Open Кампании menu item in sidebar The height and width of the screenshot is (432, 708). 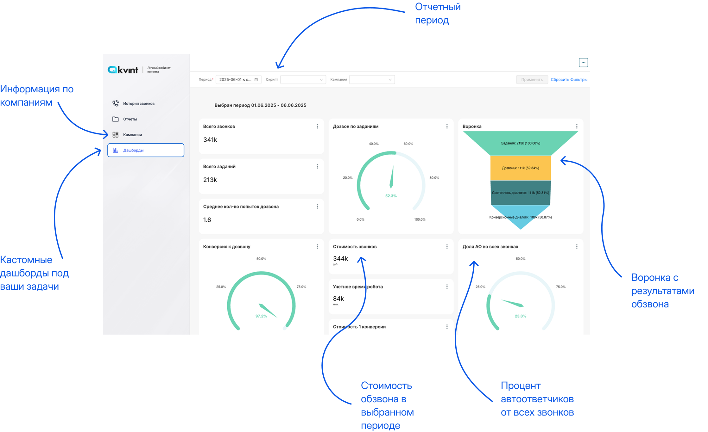[x=132, y=135]
